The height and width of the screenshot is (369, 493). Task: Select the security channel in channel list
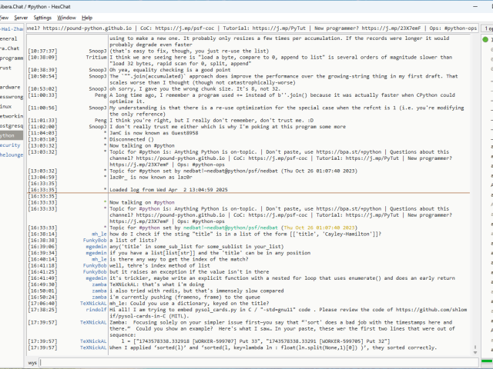coord(10,145)
